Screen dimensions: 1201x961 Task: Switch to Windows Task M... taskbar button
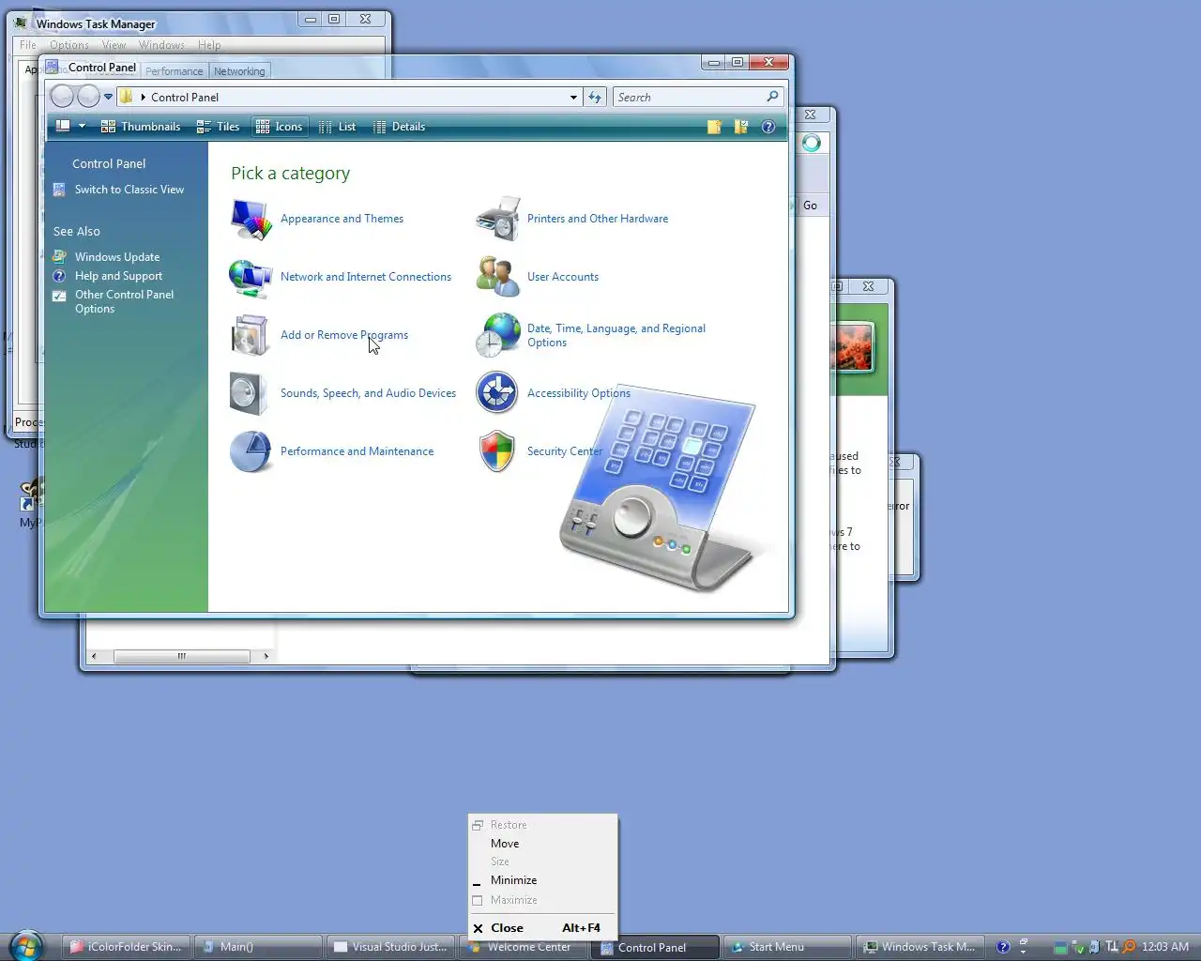(920, 947)
